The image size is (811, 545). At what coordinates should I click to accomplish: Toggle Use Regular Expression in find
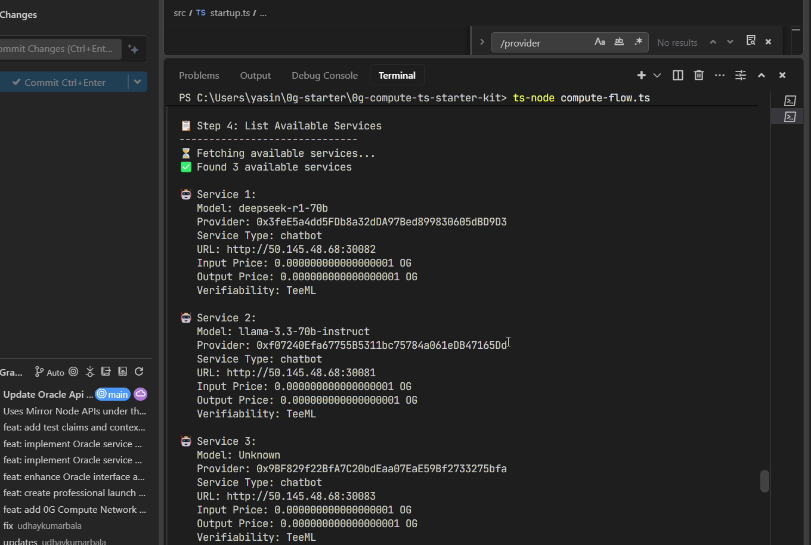point(638,42)
